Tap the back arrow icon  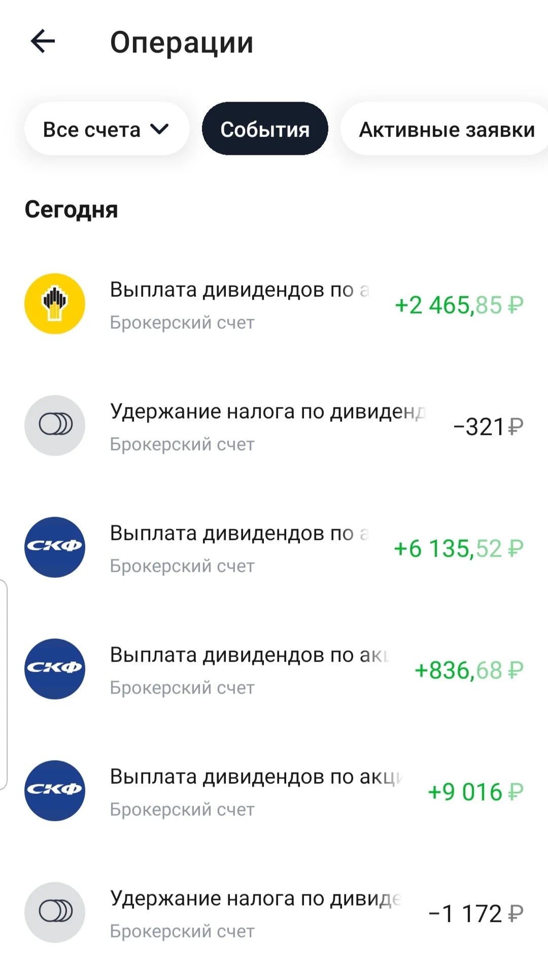[x=43, y=41]
